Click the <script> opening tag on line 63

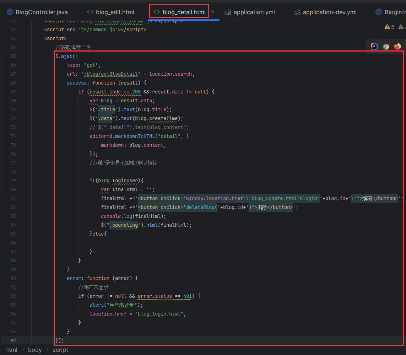pyautogui.click(x=55, y=39)
